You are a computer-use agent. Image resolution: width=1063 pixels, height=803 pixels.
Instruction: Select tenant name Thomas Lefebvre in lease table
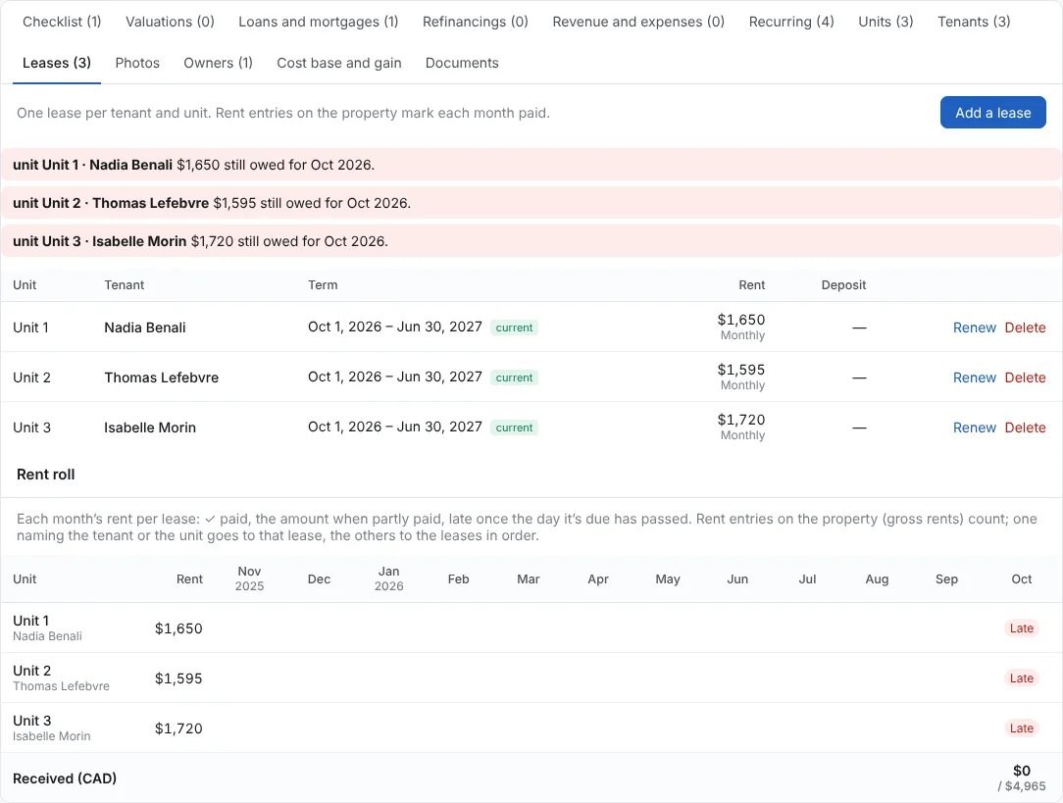[162, 377]
